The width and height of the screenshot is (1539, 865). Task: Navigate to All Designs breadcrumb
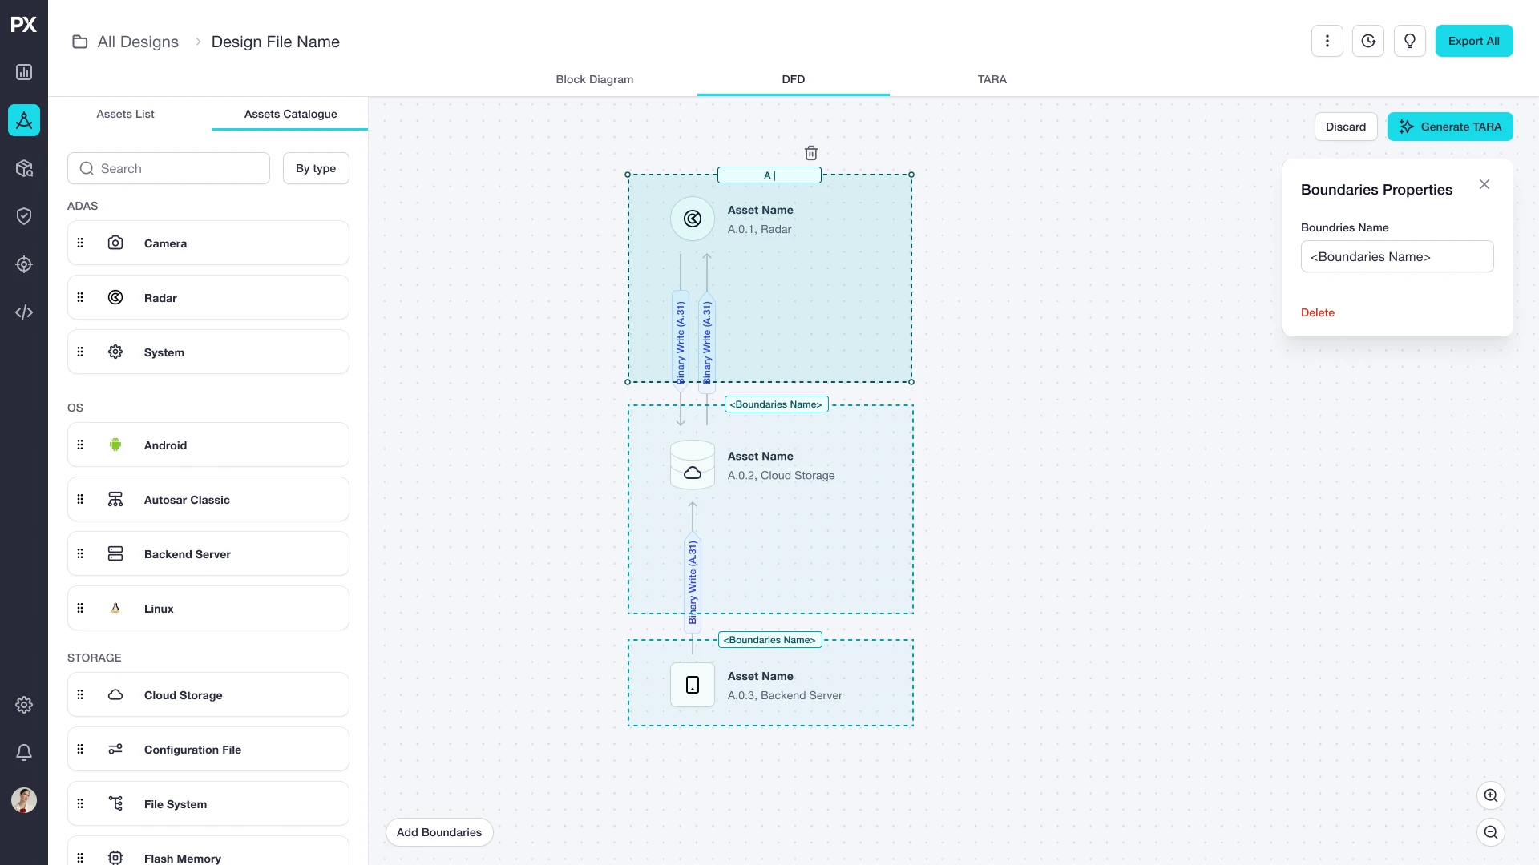click(x=138, y=42)
